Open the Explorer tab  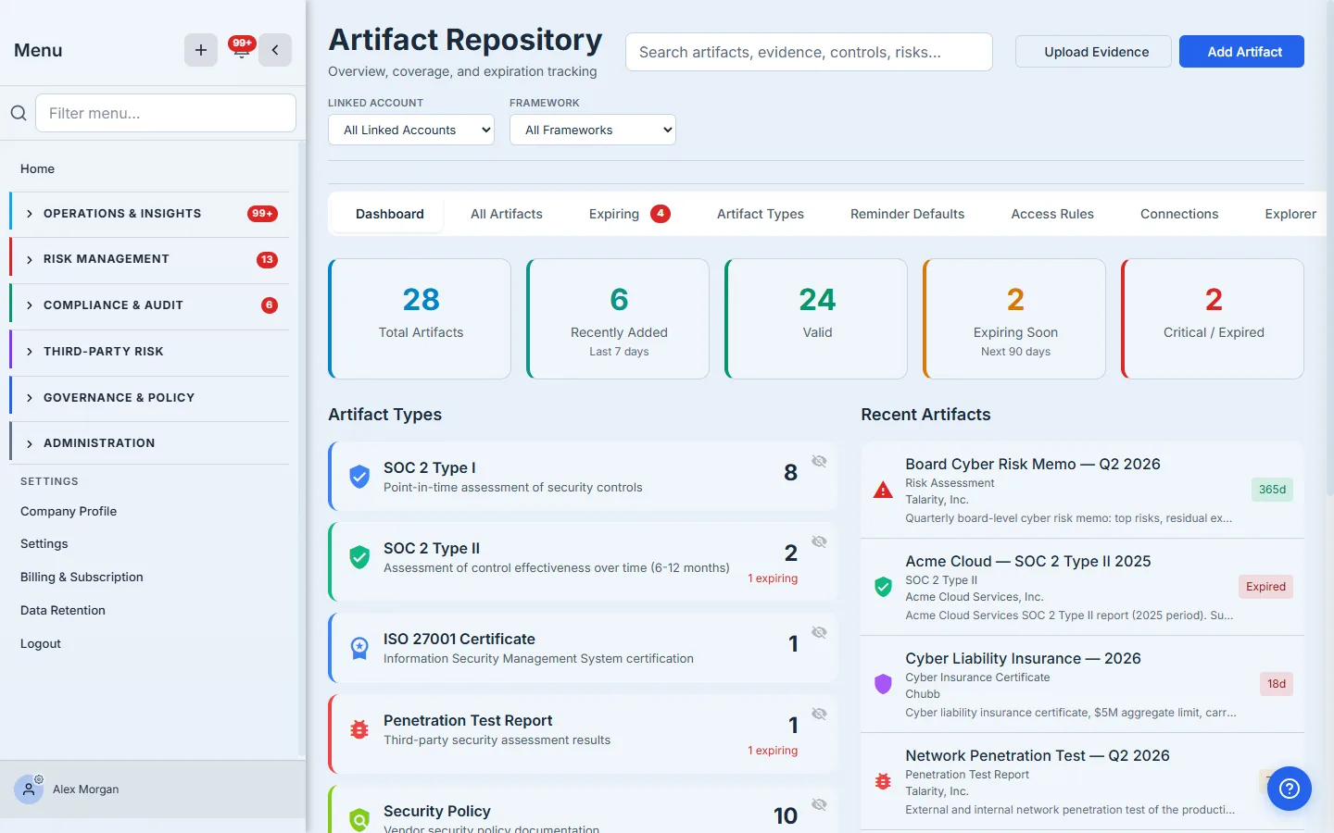pyautogui.click(x=1290, y=214)
